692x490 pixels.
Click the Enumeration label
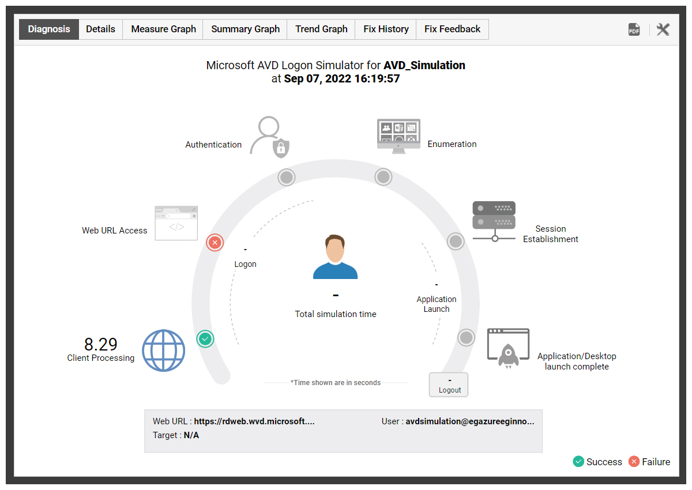[452, 144]
